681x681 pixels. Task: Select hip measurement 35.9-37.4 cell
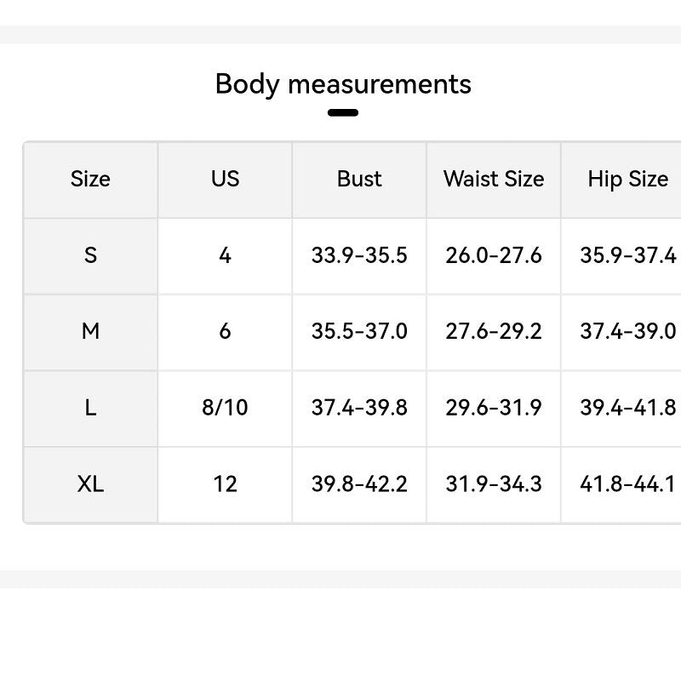pyautogui.click(x=627, y=255)
